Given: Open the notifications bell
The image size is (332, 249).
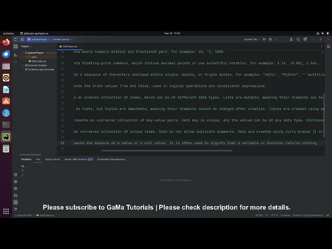Looking at the screenshot, I should (x=328, y=46).
